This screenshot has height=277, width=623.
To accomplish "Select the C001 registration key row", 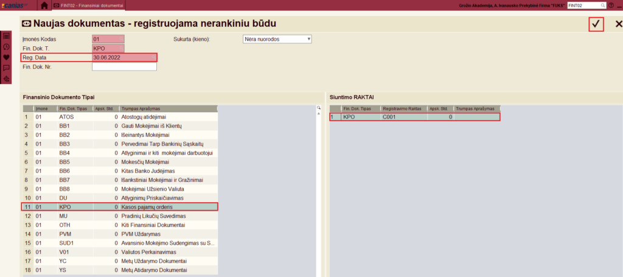I will coord(414,116).
